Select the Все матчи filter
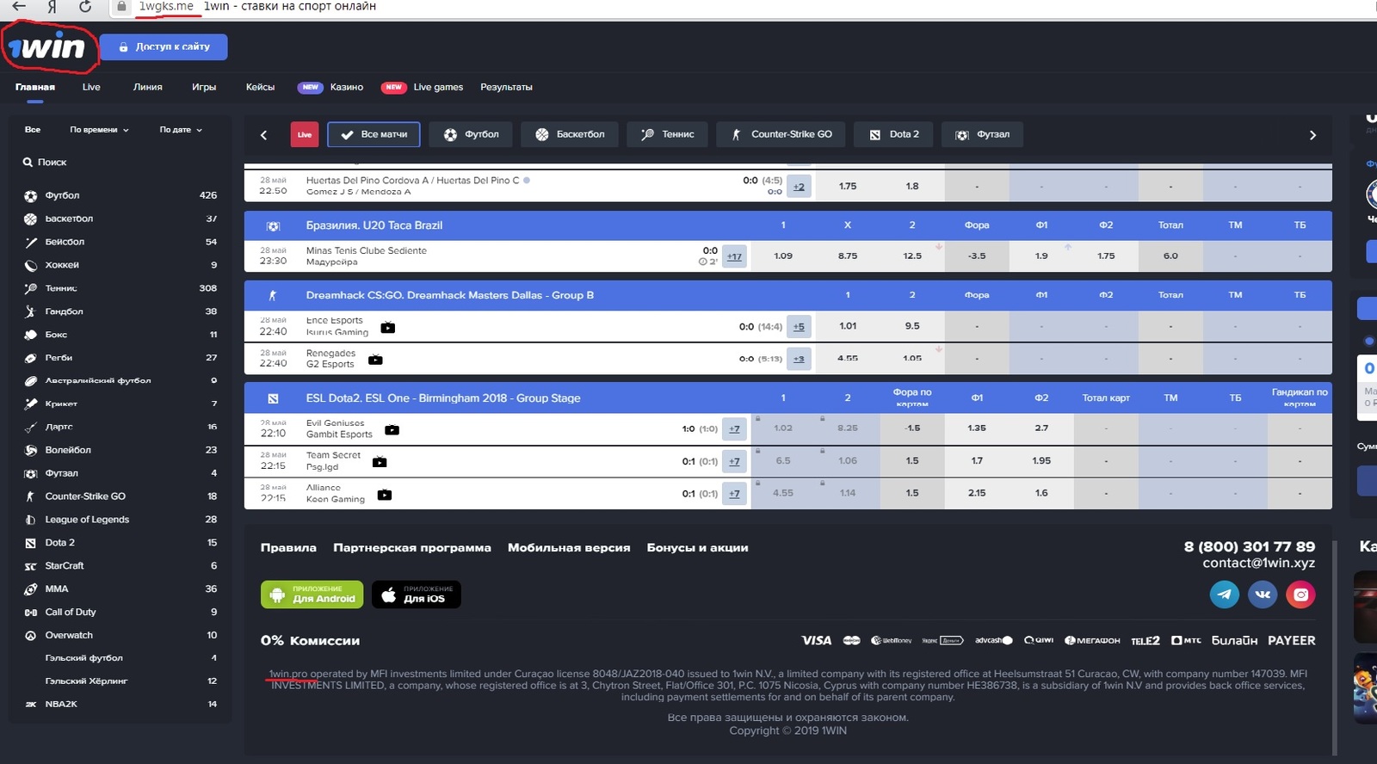The width and height of the screenshot is (1377, 764). point(374,135)
